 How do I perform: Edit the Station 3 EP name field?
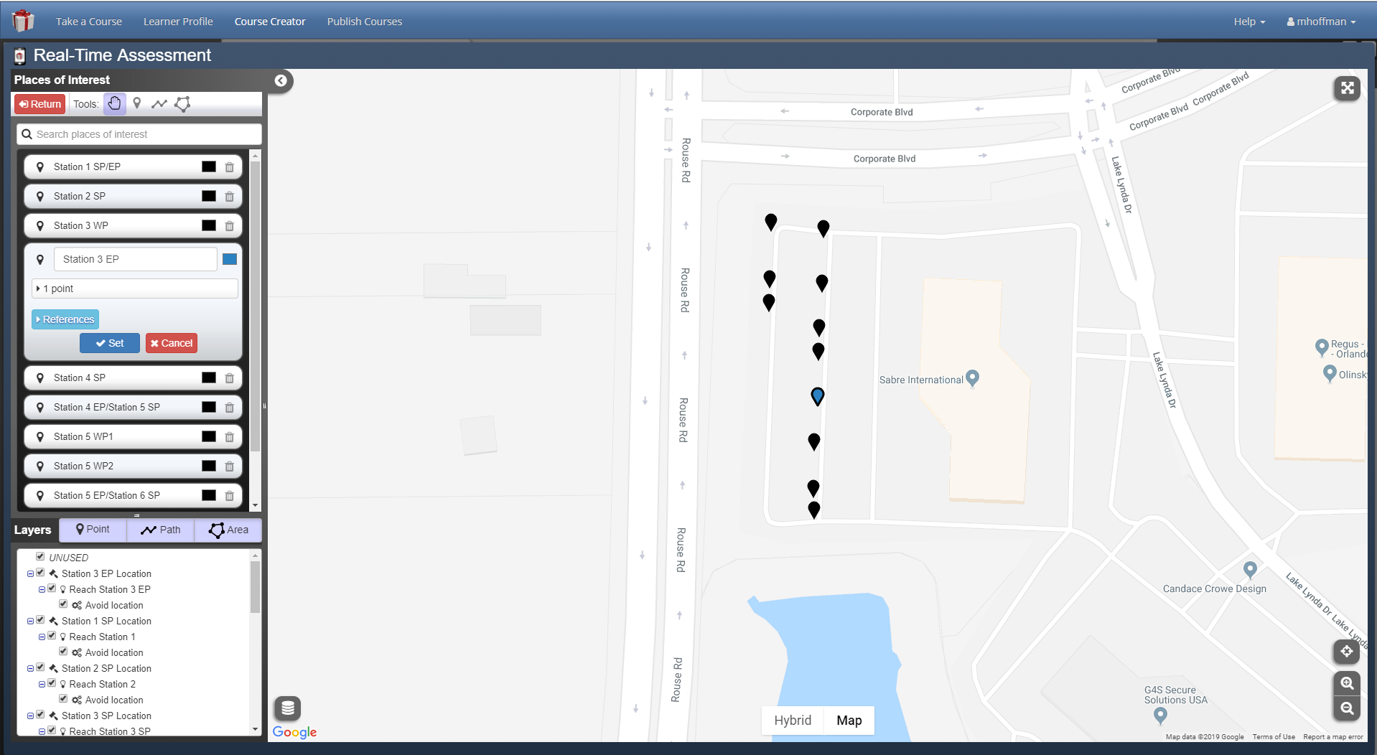click(x=136, y=259)
